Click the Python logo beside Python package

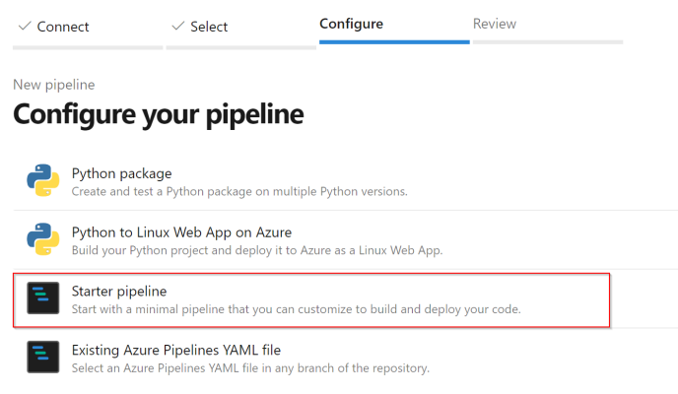click(42, 181)
